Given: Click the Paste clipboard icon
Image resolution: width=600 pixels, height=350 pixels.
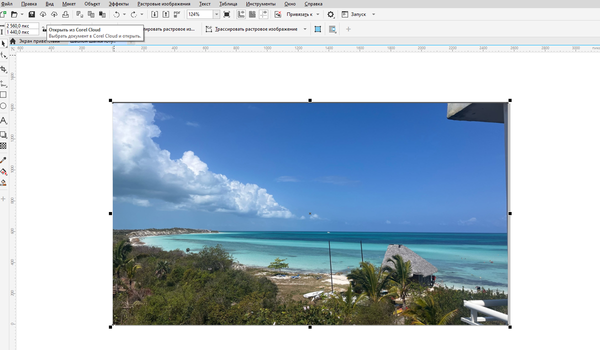Looking at the screenshot, I should [x=102, y=14].
